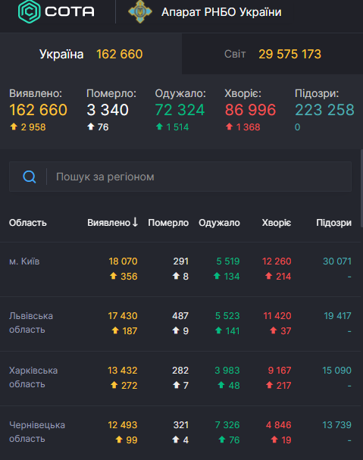Image resolution: width=363 pixels, height=460 pixels.
Task: Sort table by Померло column
Action: click(x=168, y=223)
